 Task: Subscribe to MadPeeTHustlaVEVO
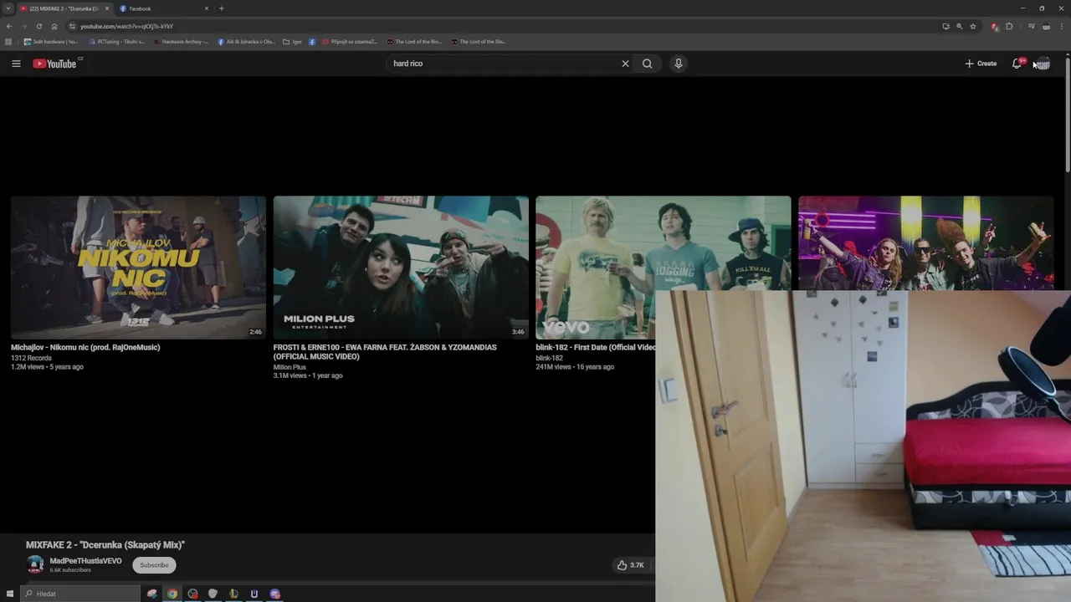point(154,565)
